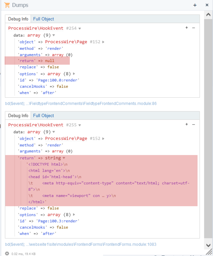This screenshot has height=256, width=213.
Task: Click the scrollbar up arrow
Action: 208,15
